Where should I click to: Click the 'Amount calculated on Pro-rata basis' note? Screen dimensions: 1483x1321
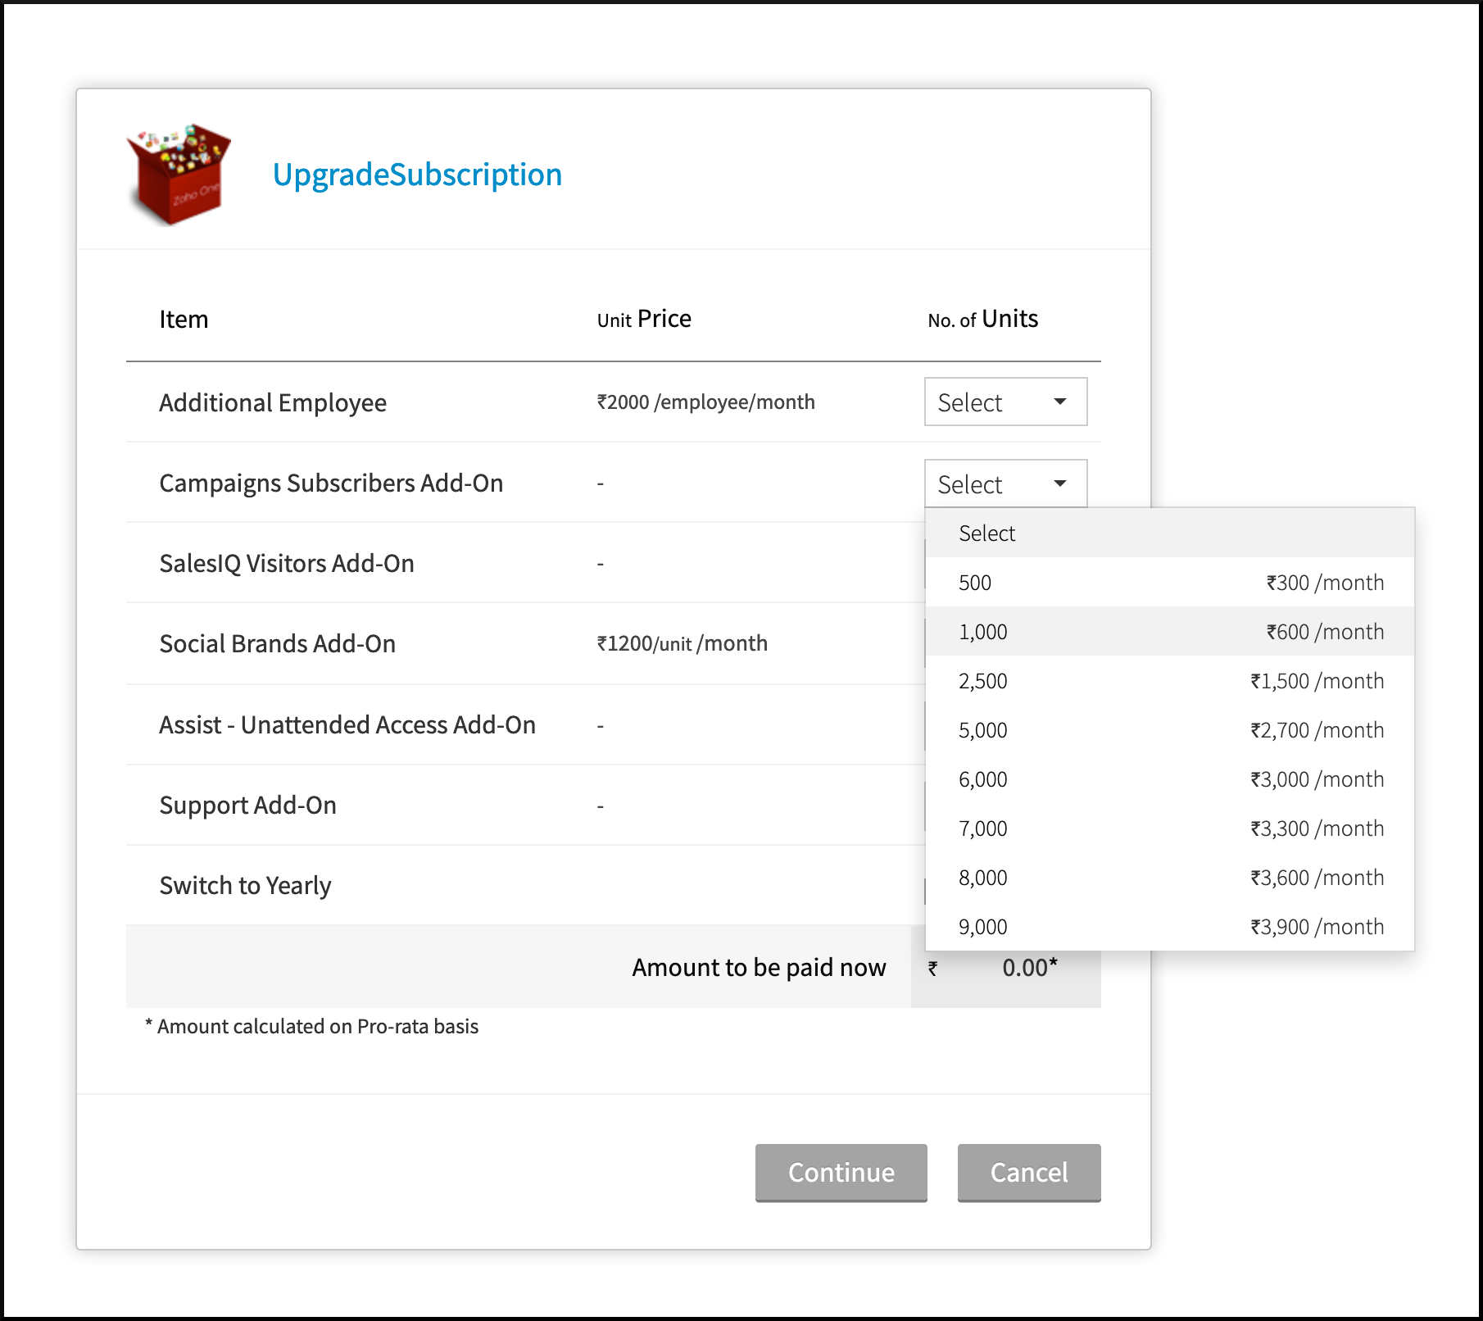point(312,1026)
